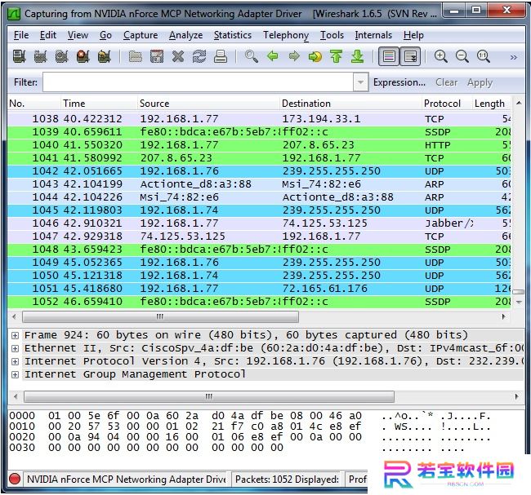Open the Statistics menu

pyautogui.click(x=233, y=35)
